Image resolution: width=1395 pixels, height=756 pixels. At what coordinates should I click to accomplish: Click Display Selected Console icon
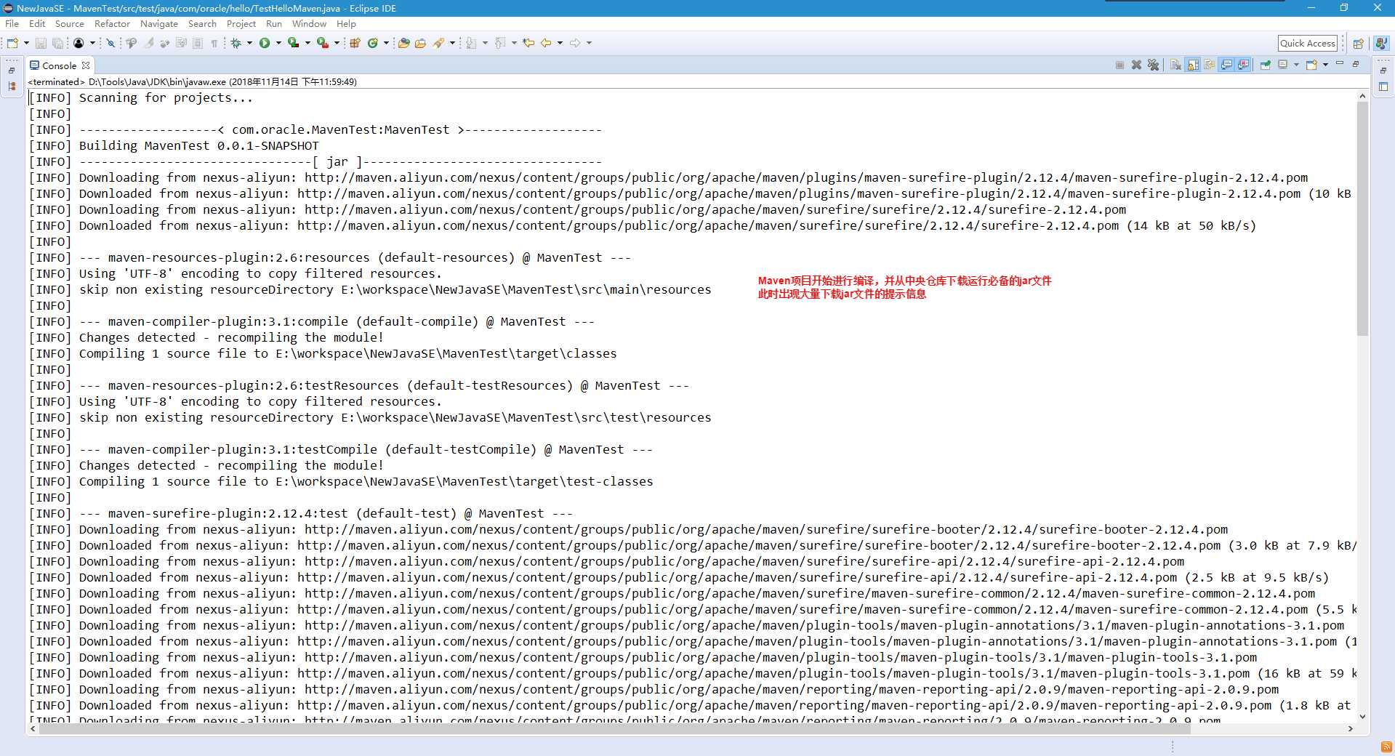[x=1283, y=65]
